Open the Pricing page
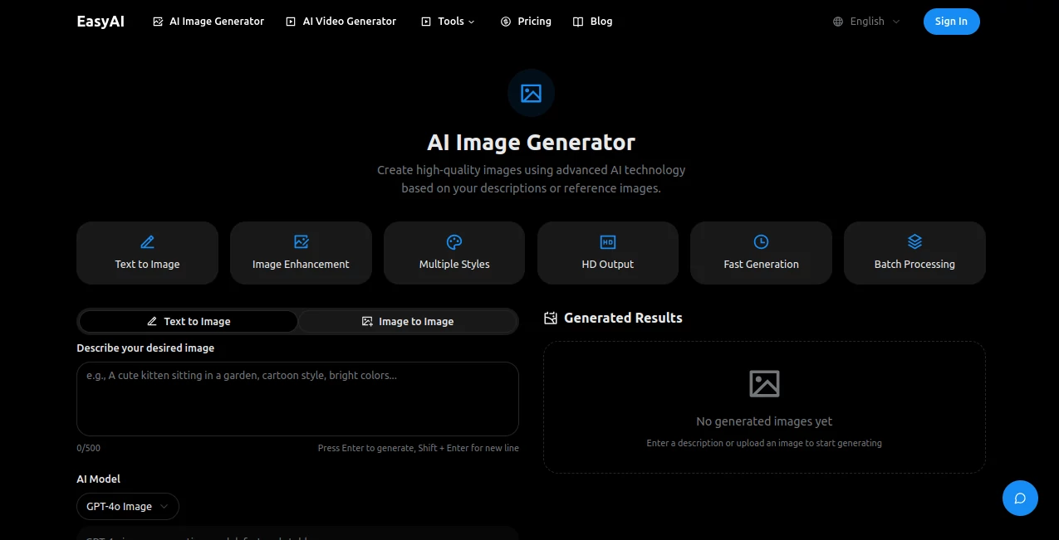Screen dimensions: 1059x540 526,22
